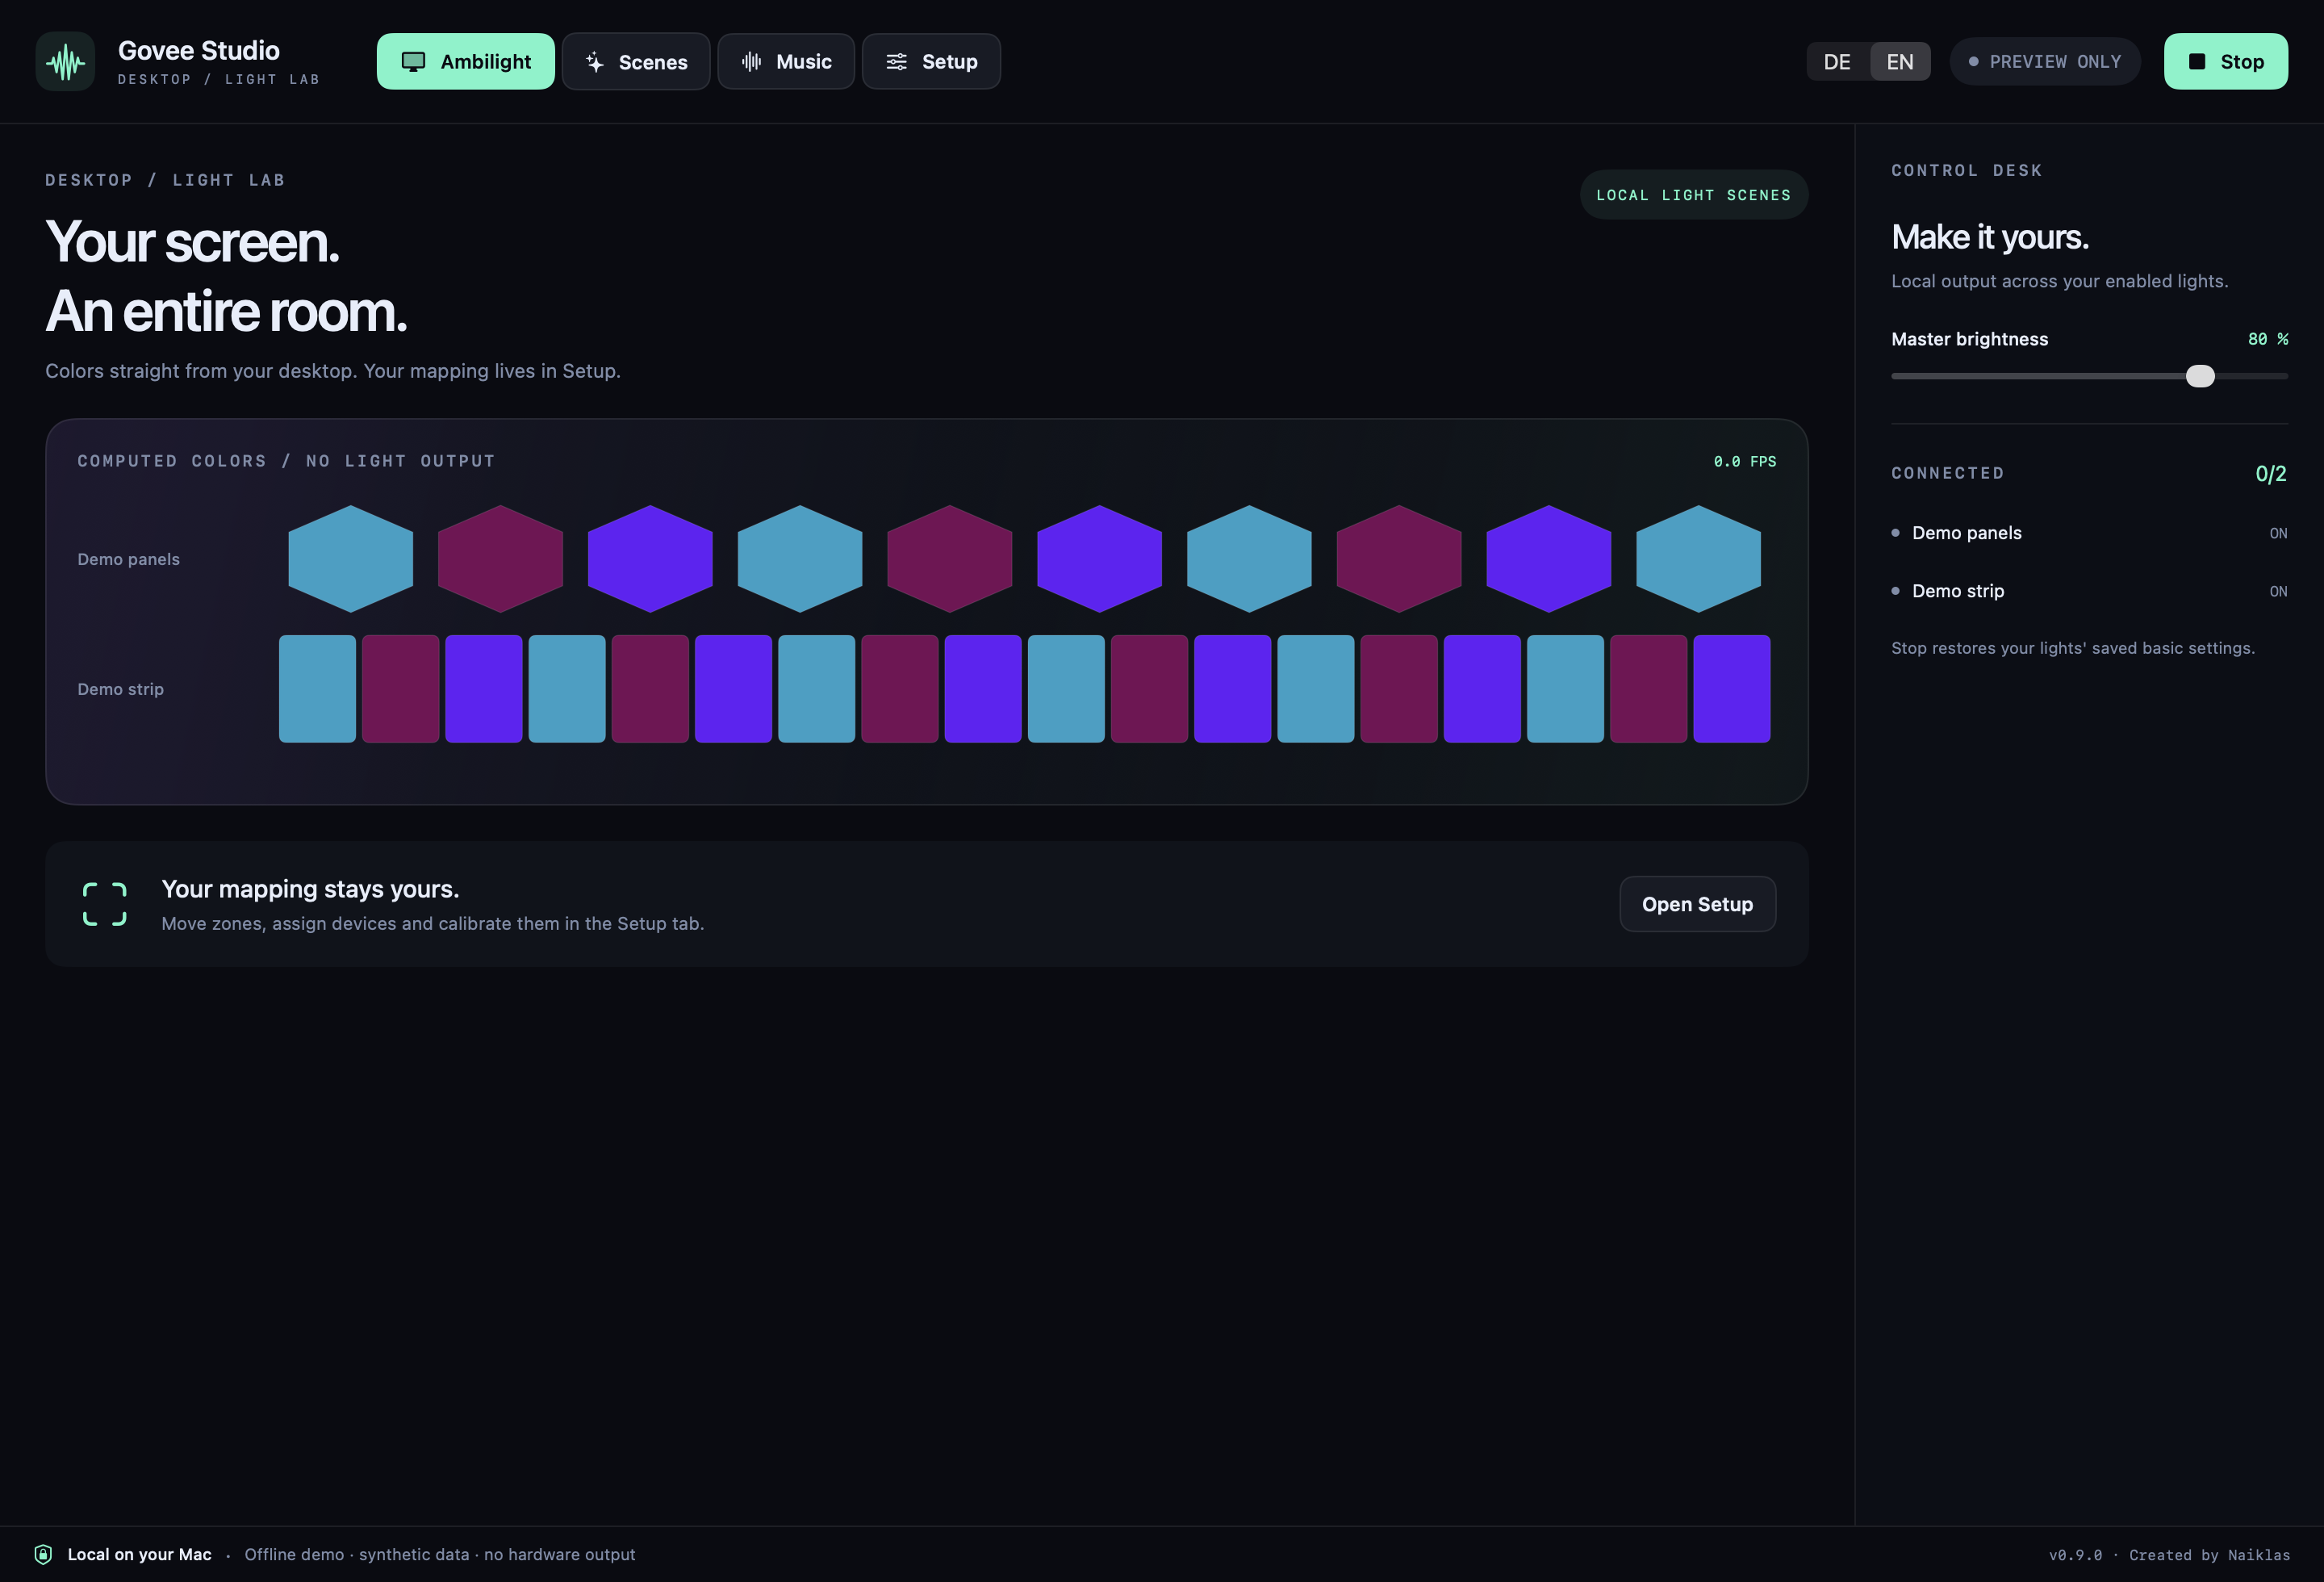The width and height of the screenshot is (2324, 1582).
Task: Click the sound bars icon in Music tab
Action: (751, 62)
